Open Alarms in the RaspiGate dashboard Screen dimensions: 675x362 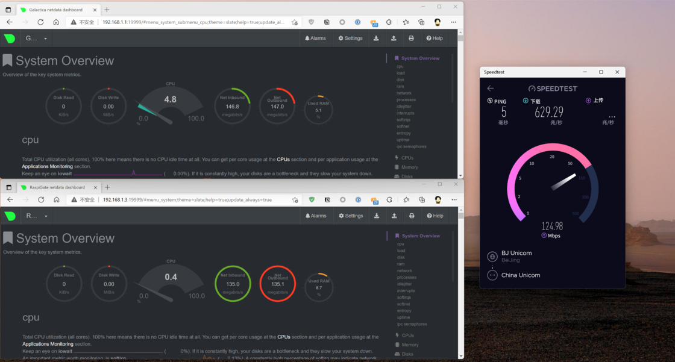coord(316,216)
